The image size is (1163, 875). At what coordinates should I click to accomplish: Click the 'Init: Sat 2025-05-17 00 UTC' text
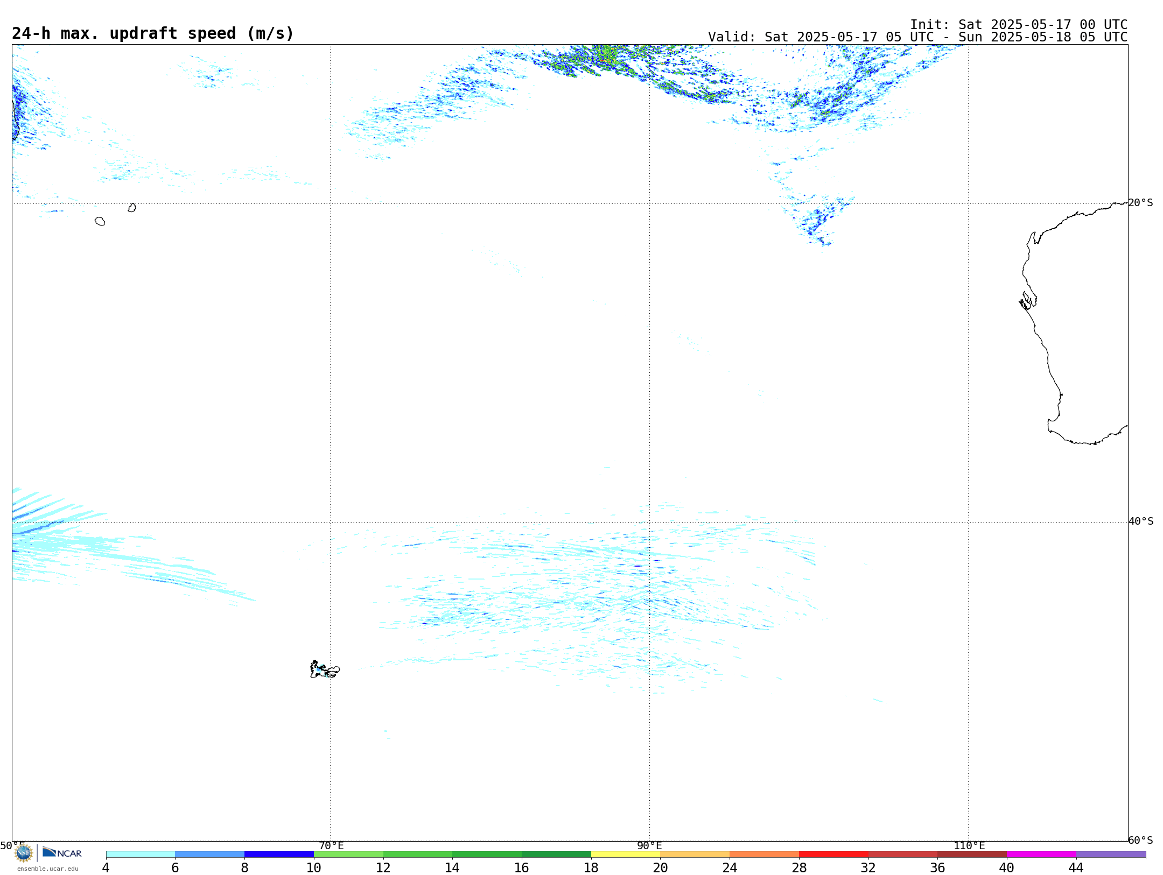[x=1019, y=25]
